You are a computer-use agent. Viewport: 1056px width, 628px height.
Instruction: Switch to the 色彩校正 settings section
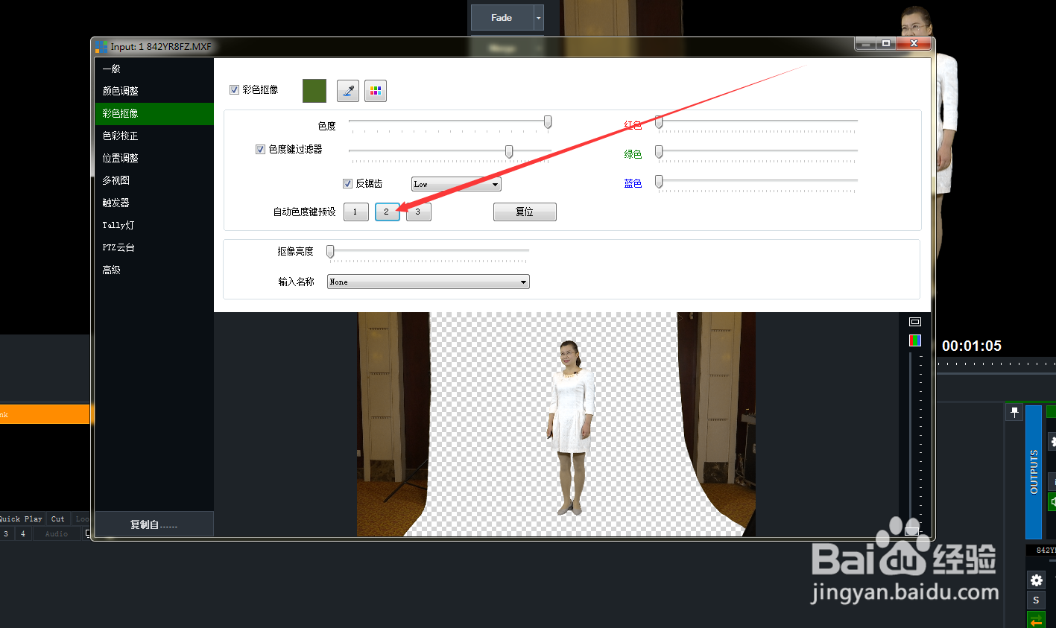click(x=119, y=136)
